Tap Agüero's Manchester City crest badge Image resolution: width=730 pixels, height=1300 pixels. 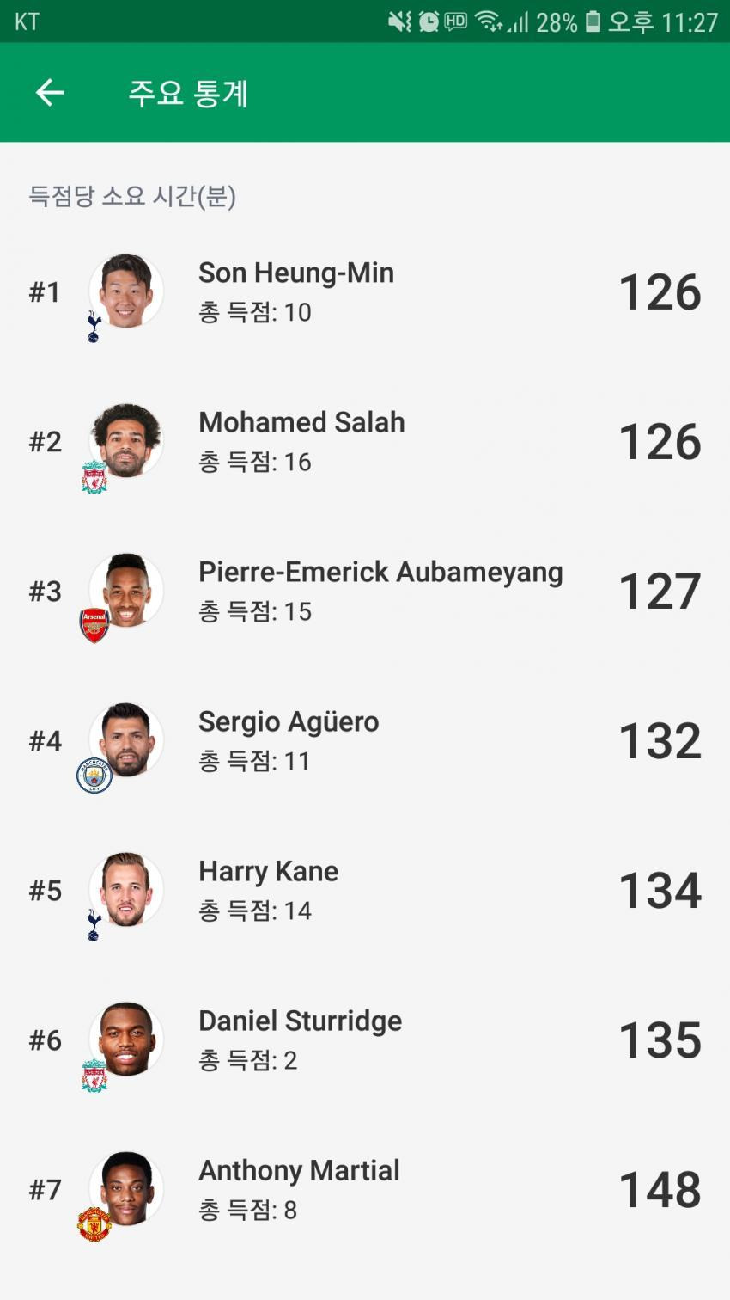click(x=94, y=776)
